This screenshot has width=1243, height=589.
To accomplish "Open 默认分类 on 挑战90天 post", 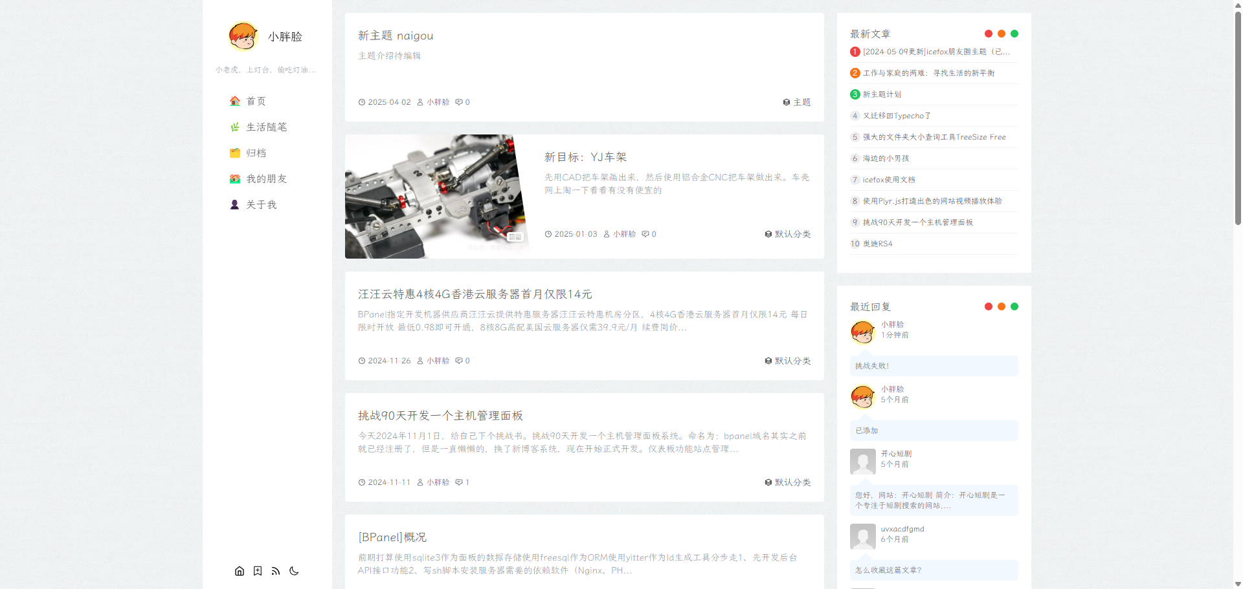I will (791, 482).
